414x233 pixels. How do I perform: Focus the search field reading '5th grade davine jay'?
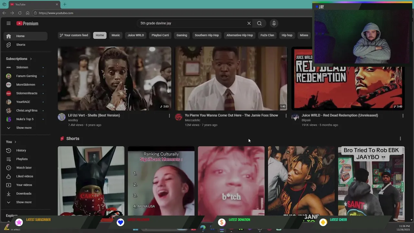(192, 23)
